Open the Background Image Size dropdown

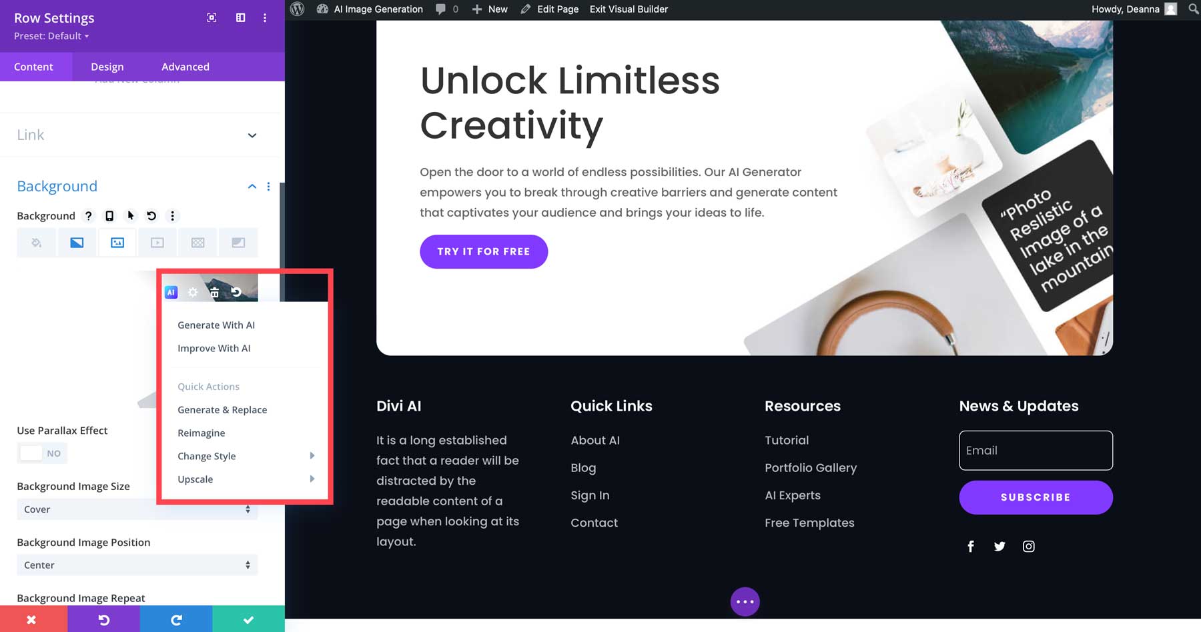[137, 509]
